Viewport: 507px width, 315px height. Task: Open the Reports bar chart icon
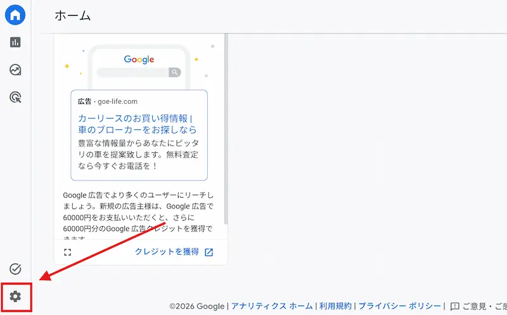(x=15, y=42)
